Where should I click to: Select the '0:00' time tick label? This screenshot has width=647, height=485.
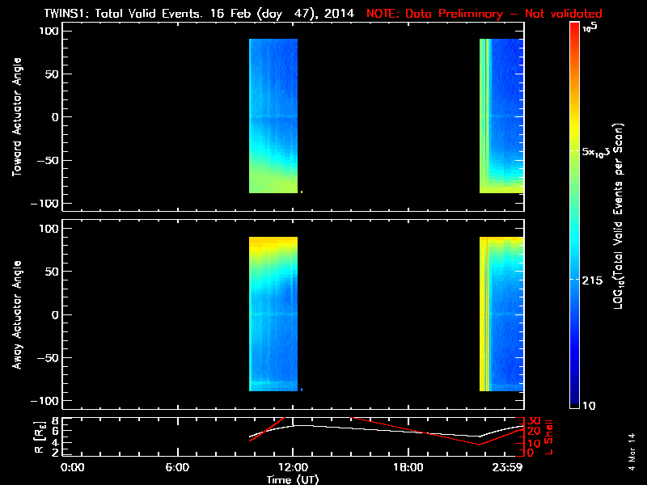coord(72,467)
